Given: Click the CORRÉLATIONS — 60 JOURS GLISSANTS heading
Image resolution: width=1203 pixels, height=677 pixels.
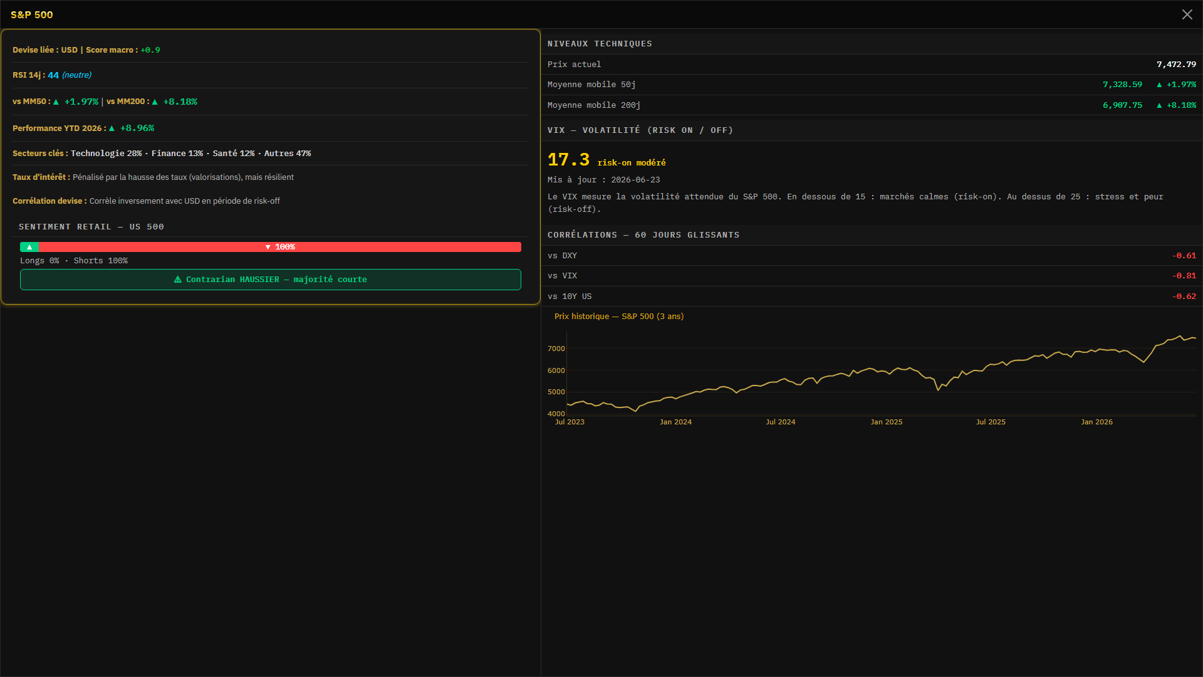Looking at the screenshot, I should click(643, 235).
